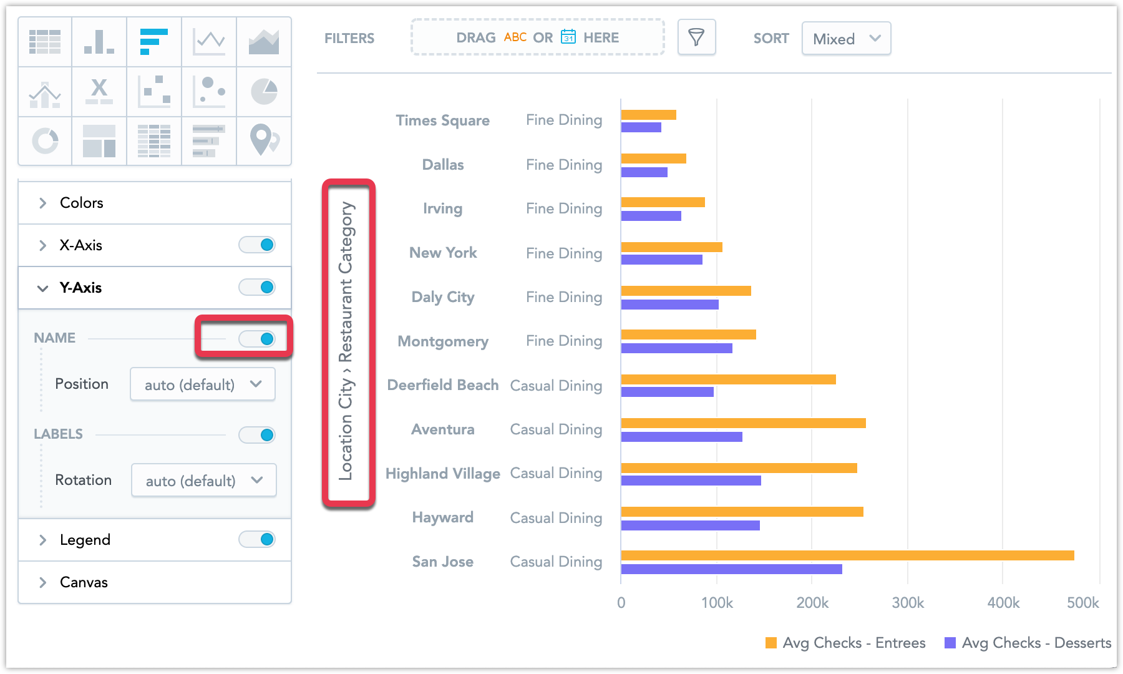This screenshot has width=1123, height=674.
Task: Click 'Location City › Restaurant Category' axis title
Action: pos(346,341)
